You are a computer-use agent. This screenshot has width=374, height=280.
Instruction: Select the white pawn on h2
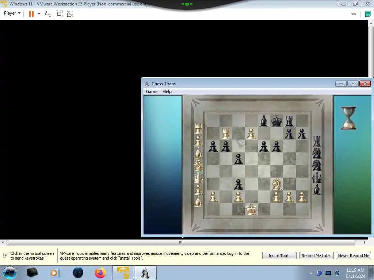pos(302,197)
